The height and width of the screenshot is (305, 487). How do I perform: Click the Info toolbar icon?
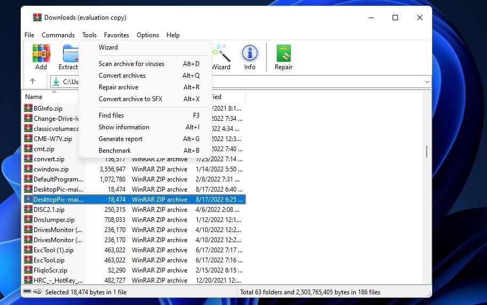[250, 57]
